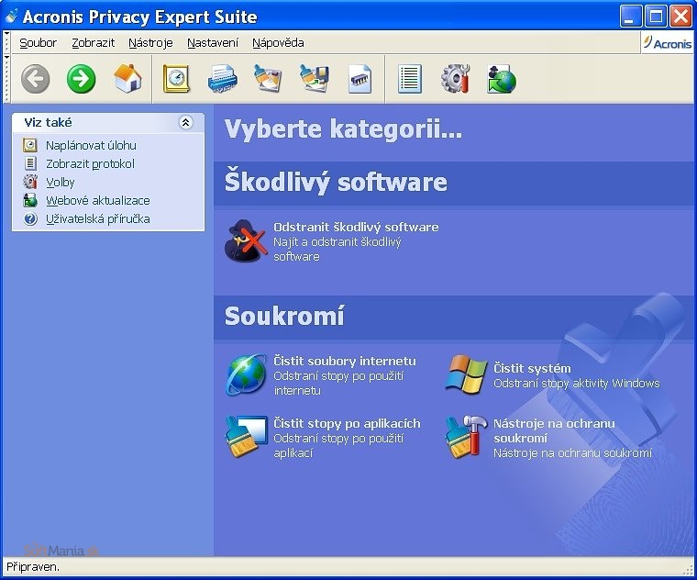This screenshot has width=697, height=580.
Task: Open the Home house icon in toolbar
Action: (x=128, y=78)
